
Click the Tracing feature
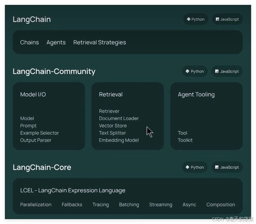coord(101,205)
